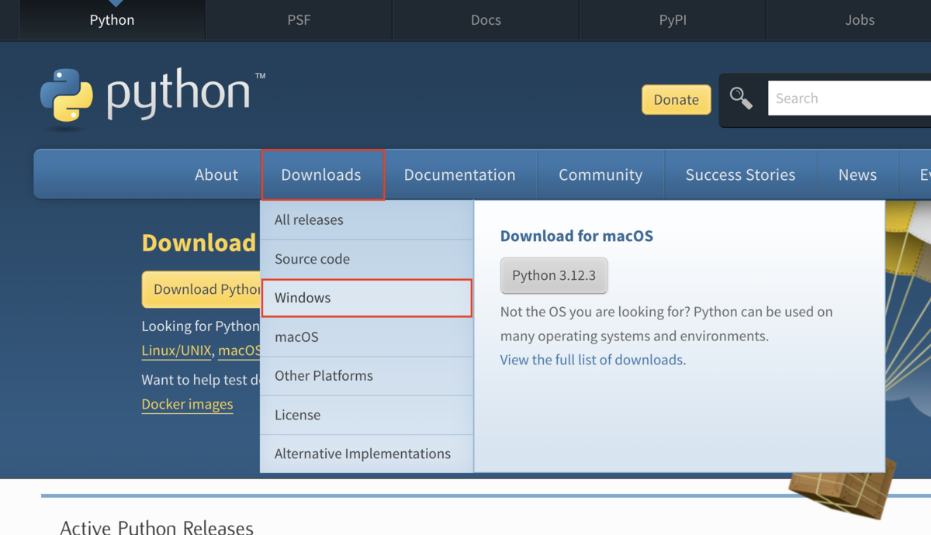Open the Community navigation menu

tap(600, 174)
